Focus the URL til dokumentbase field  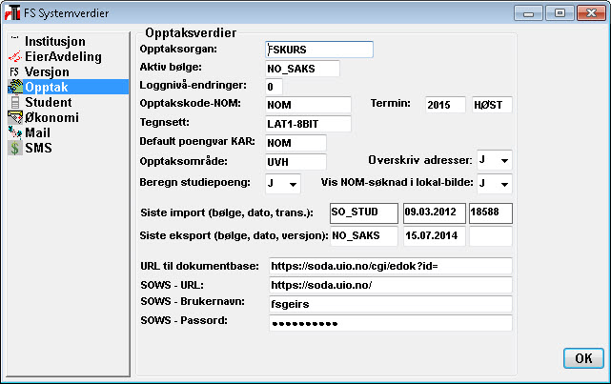[x=391, y=266]
